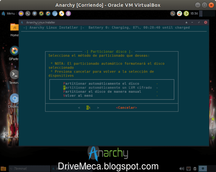This screenshot has width=216, height=172.
Task: Open the purple document viewer icon in the panel
Action: 68,13
